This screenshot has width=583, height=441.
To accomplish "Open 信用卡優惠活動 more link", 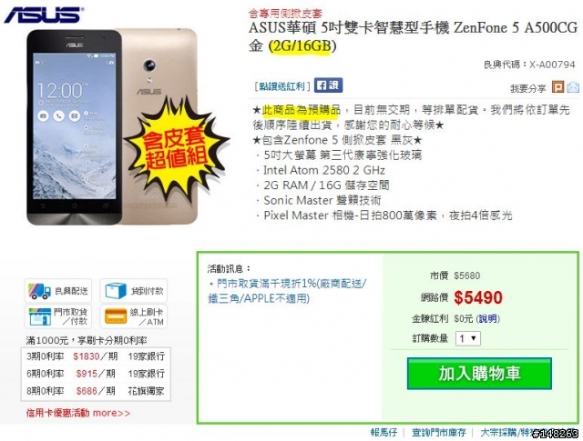I will point(78,413).
